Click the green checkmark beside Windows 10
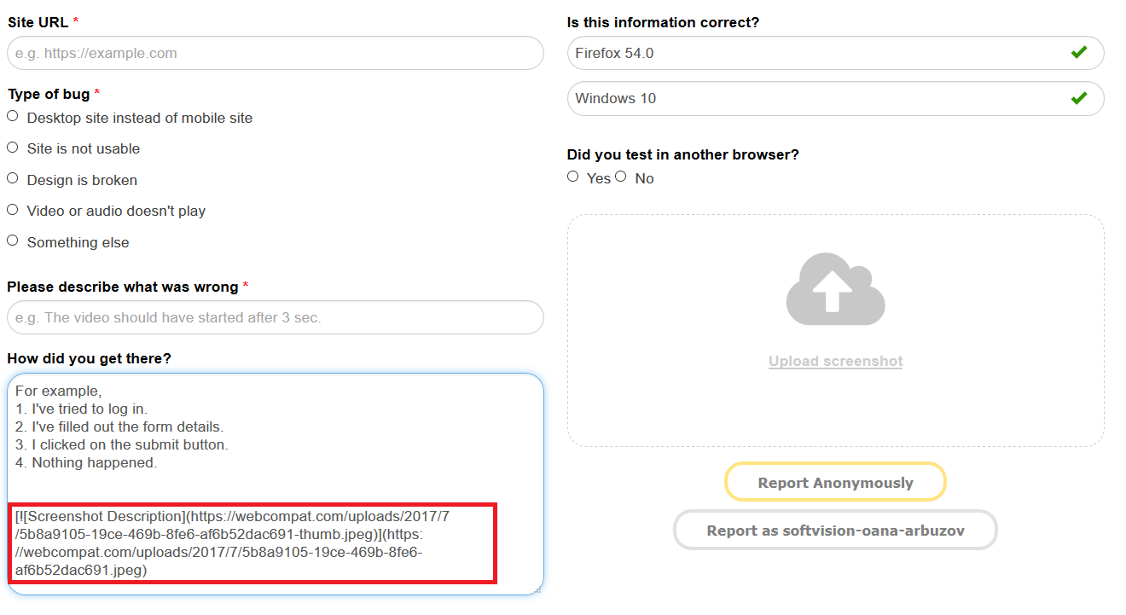1126x615 pixels. [1080, 98]
